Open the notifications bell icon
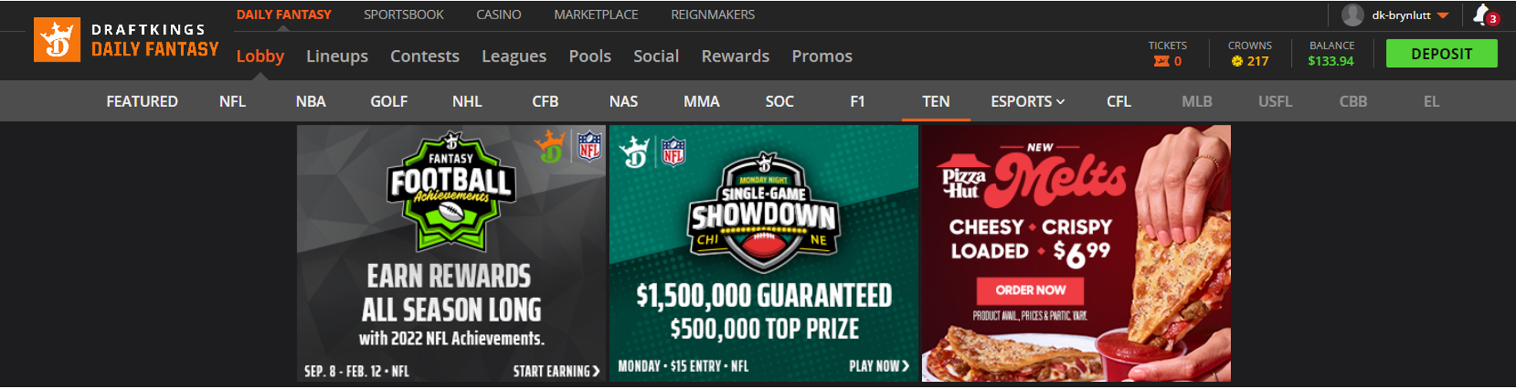This screenshot has width=1516, height=388. tap(1481, 15)
